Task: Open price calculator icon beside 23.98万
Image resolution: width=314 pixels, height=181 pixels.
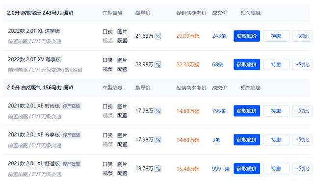Action: tap(158, 65)
